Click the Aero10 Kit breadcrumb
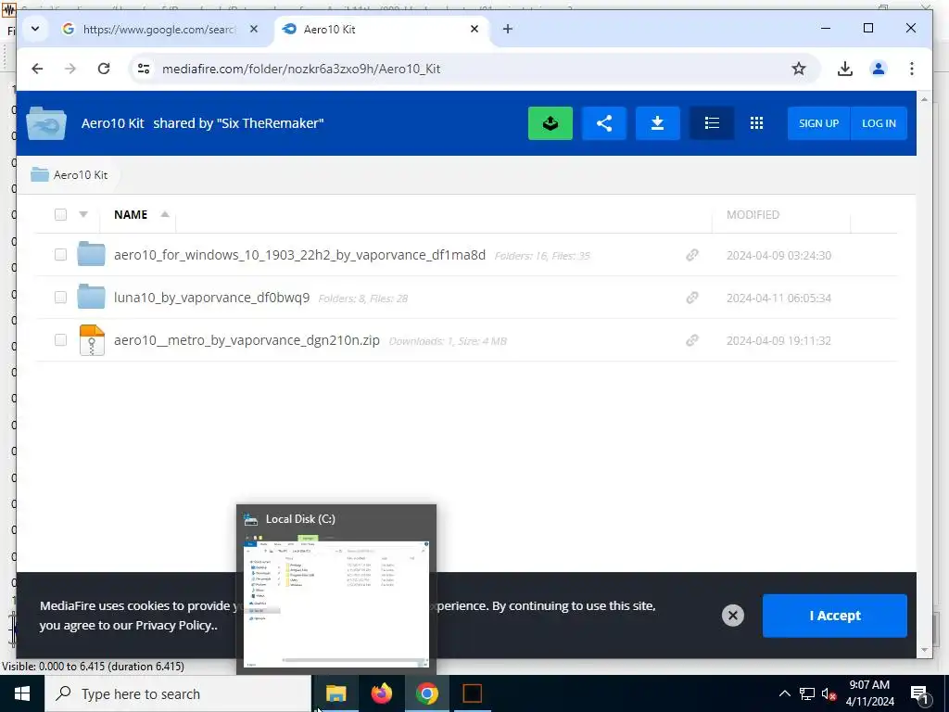The height and width of the screenshot is (712, 949). (x=69, y=174)
